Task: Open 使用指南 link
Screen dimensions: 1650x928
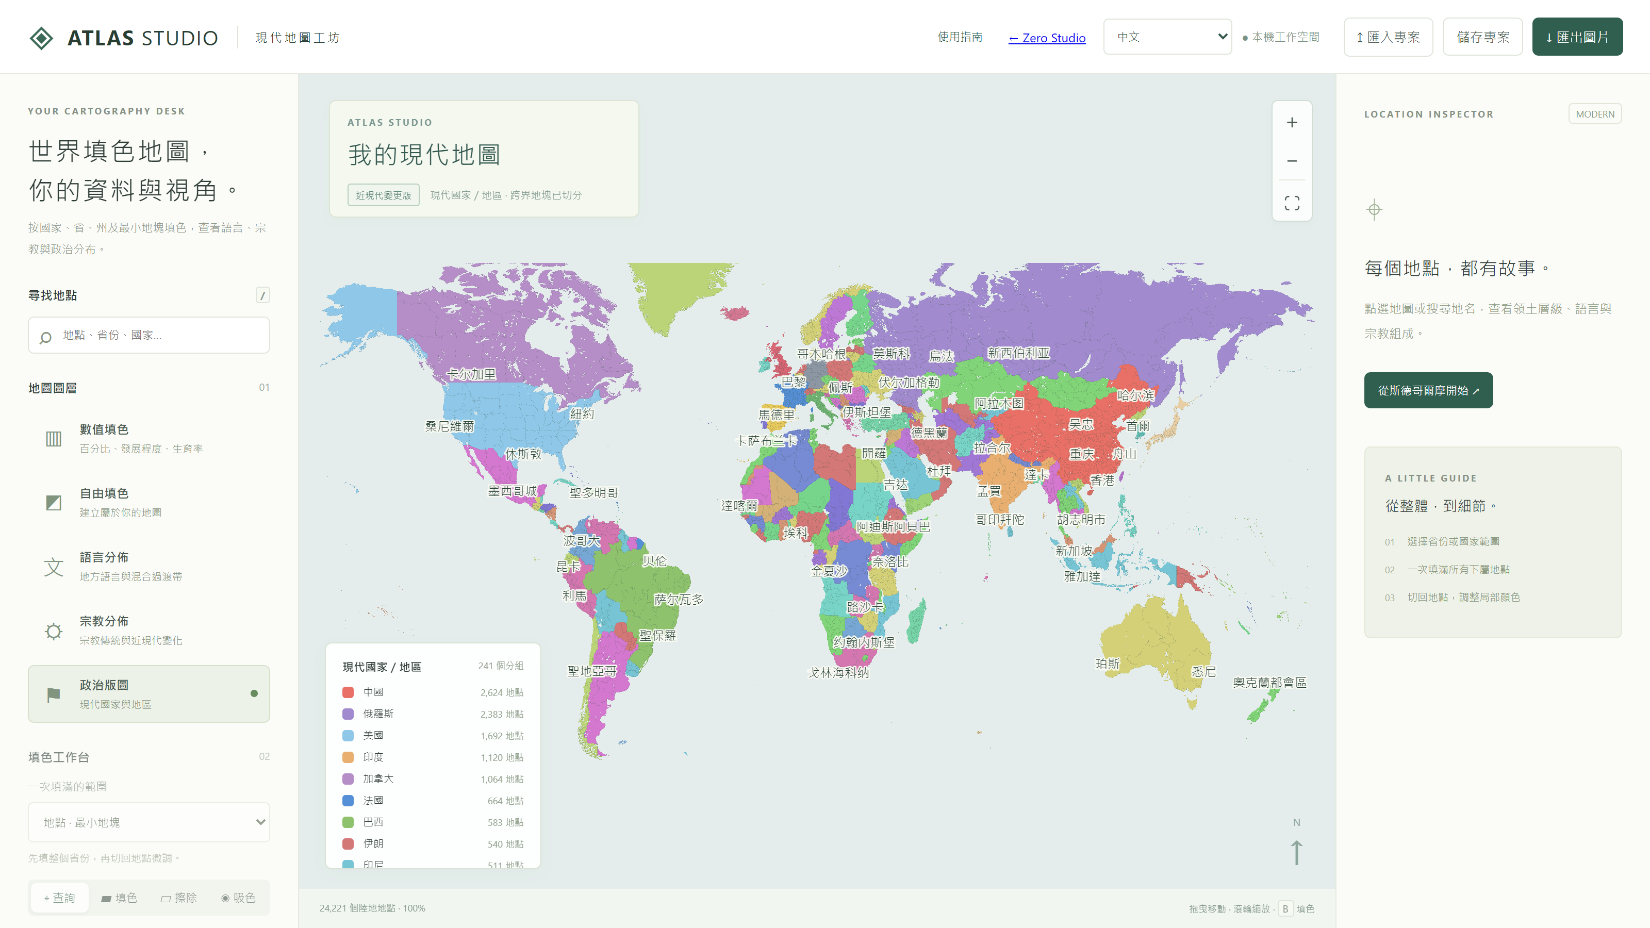Action: [x=960, y=37]
